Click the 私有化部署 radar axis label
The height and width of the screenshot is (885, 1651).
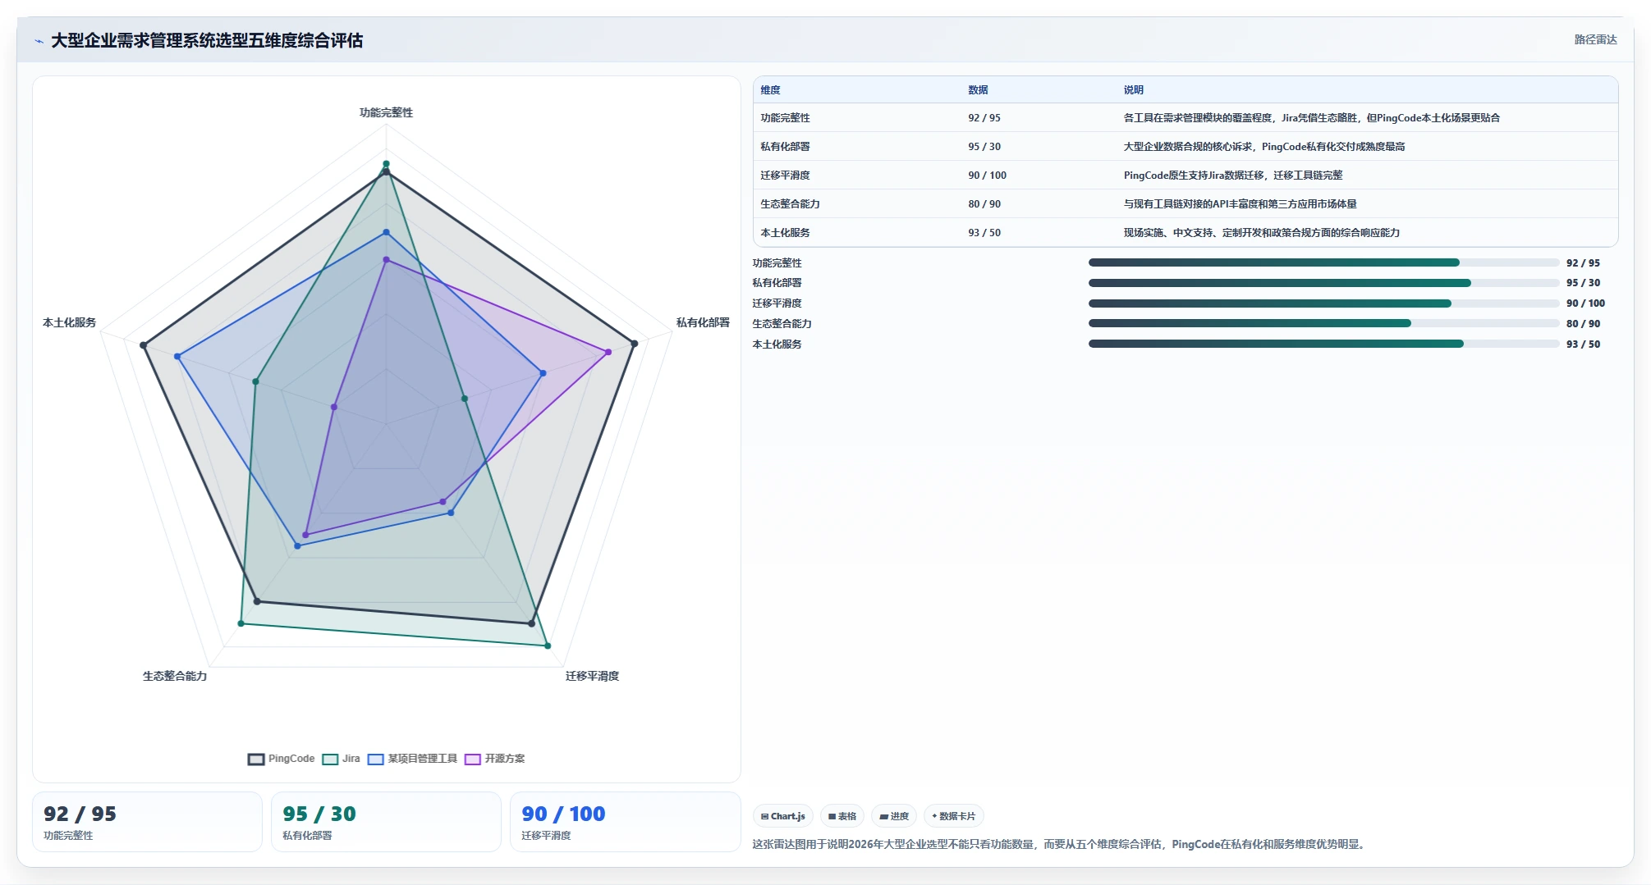coord(703,322)
